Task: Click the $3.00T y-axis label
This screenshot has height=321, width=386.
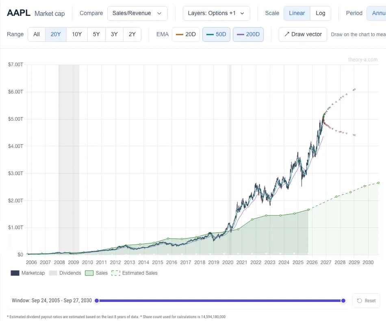Action: (x=15, y=174)
